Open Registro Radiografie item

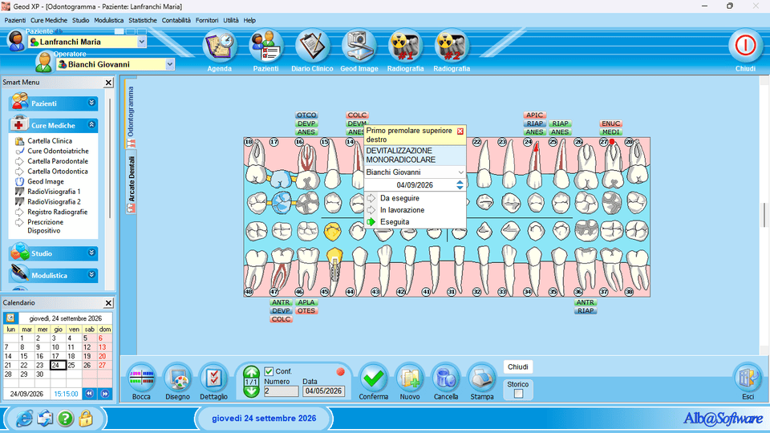58,212
